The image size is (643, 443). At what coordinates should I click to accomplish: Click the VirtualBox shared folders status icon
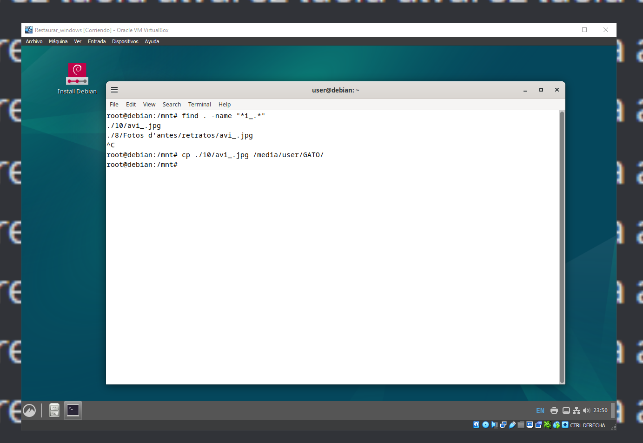[x=521, y=425]
